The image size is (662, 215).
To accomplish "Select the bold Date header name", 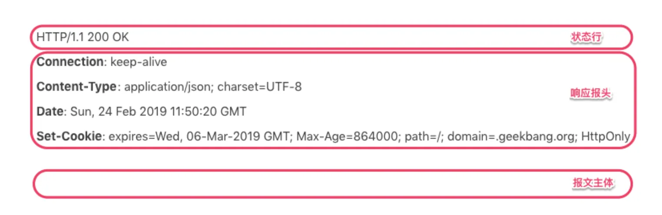I will point(50,112).
